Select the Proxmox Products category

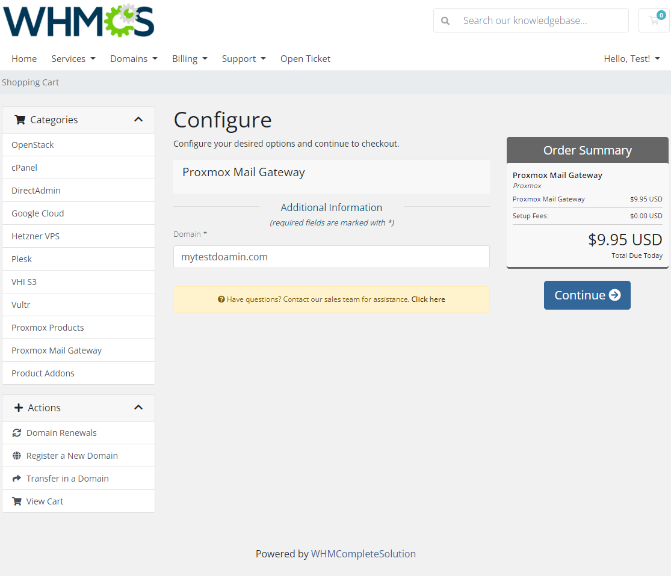click(x=78, y=328)
